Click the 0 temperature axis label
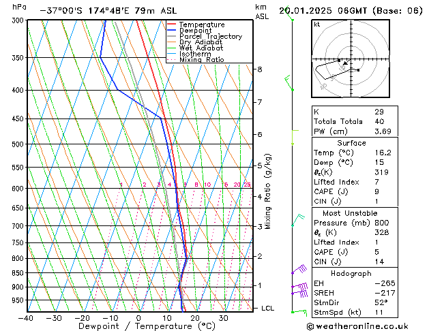This screenshot has height=331, width=429. [x=138, y=318]
